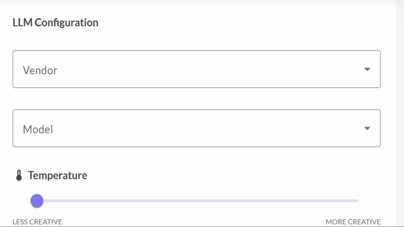Screen dimensions: 404x227
Task: Click the Model placeholder text
Action: click(x=38, y=130)
